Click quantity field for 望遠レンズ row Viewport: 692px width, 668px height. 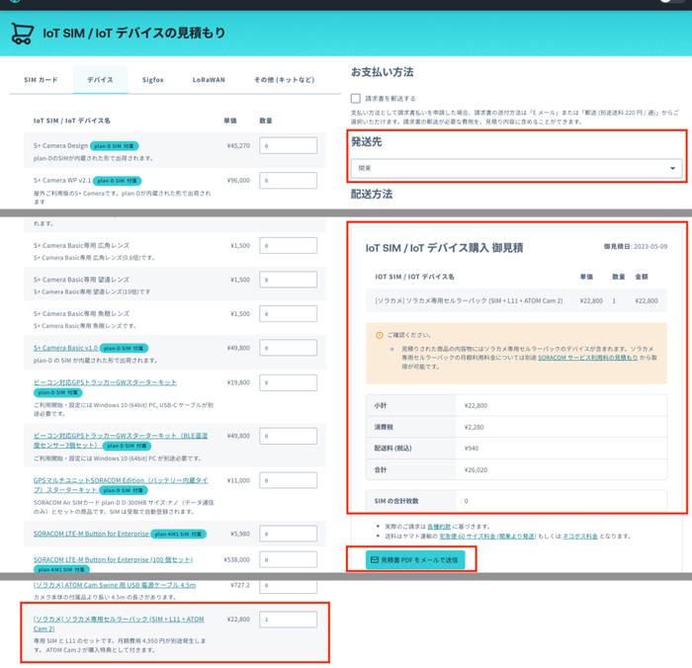tap(289, 280)
